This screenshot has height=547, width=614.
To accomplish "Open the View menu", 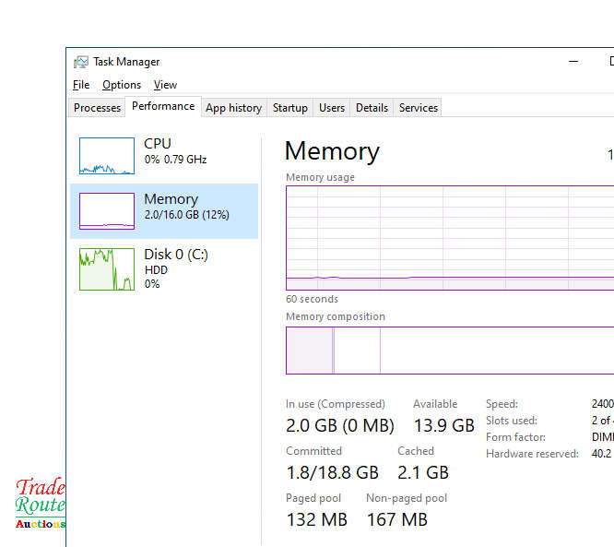I will 165,85.
